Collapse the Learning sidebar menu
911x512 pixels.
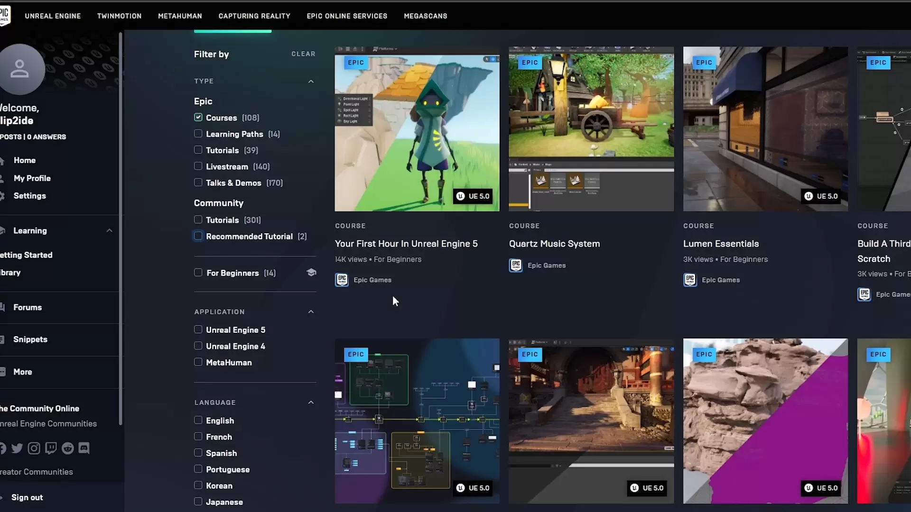pos(110,230)
